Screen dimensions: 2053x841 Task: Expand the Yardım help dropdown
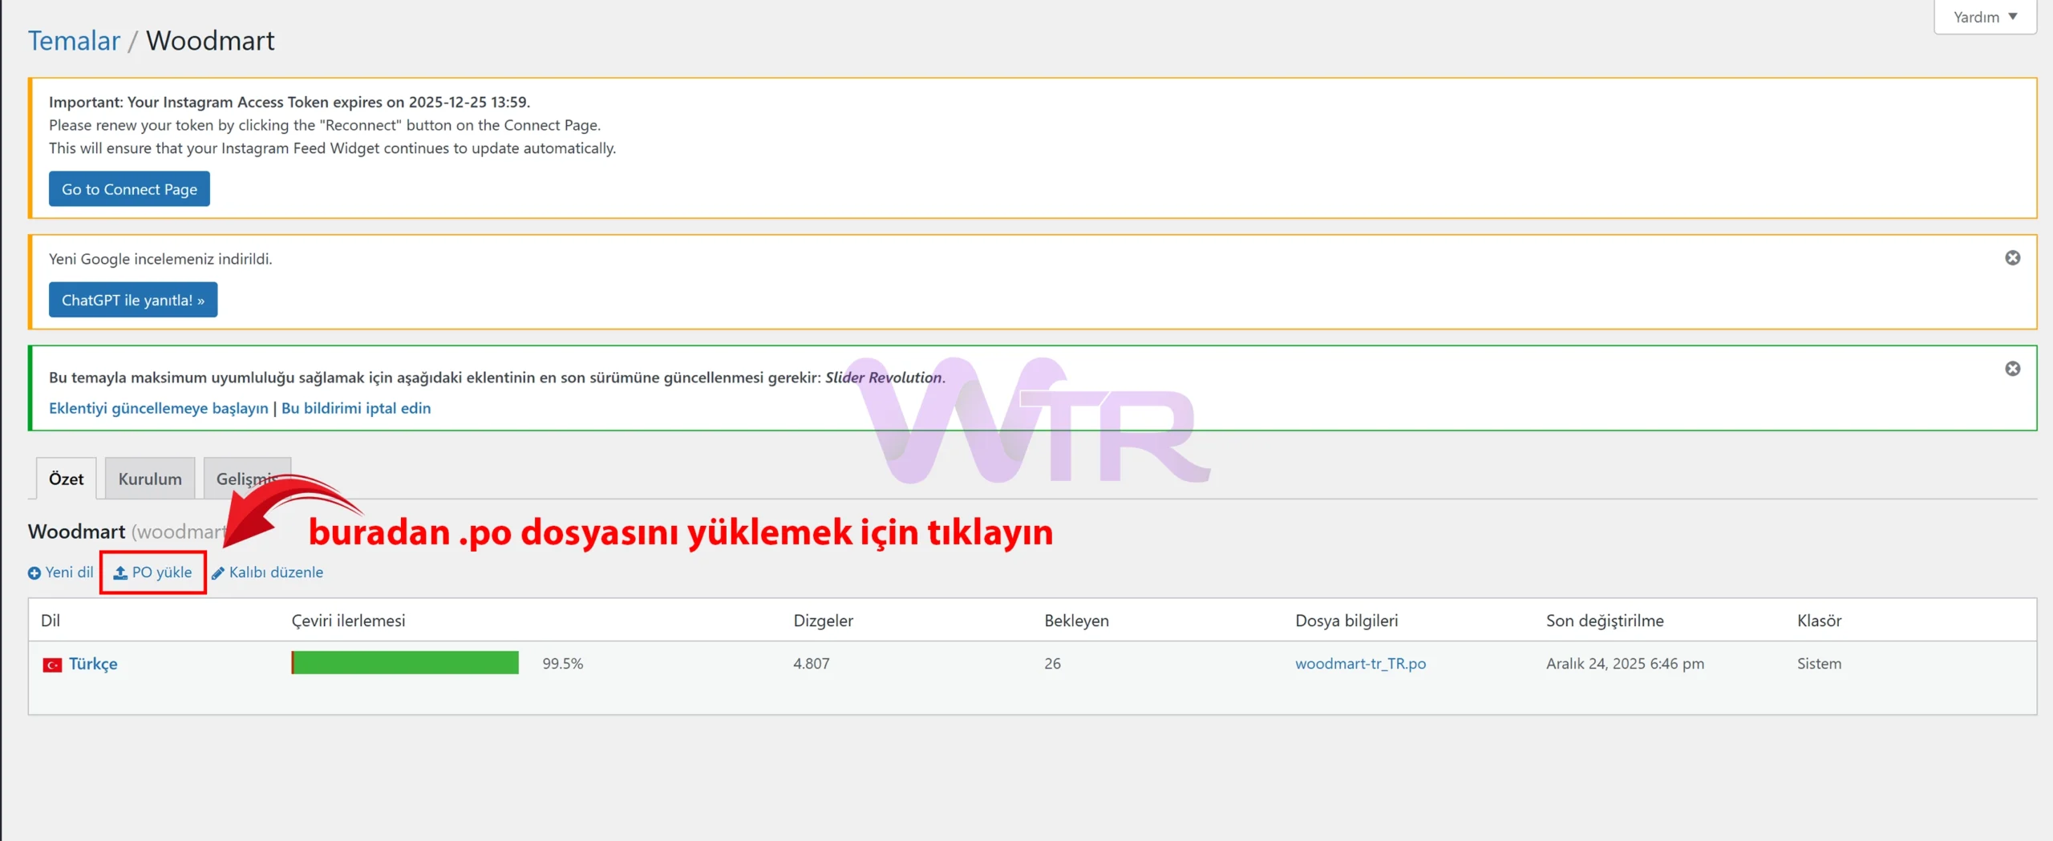(1984, 17)
